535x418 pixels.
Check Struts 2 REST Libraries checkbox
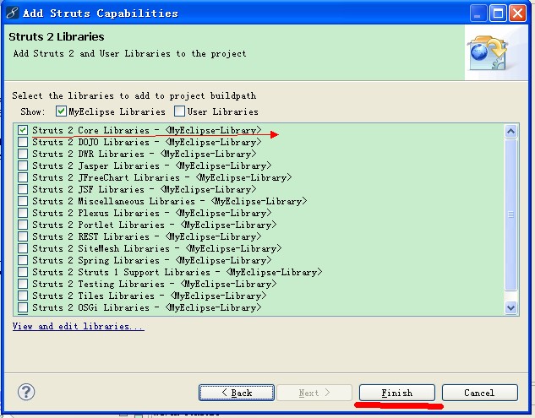[x=23, y=236]
